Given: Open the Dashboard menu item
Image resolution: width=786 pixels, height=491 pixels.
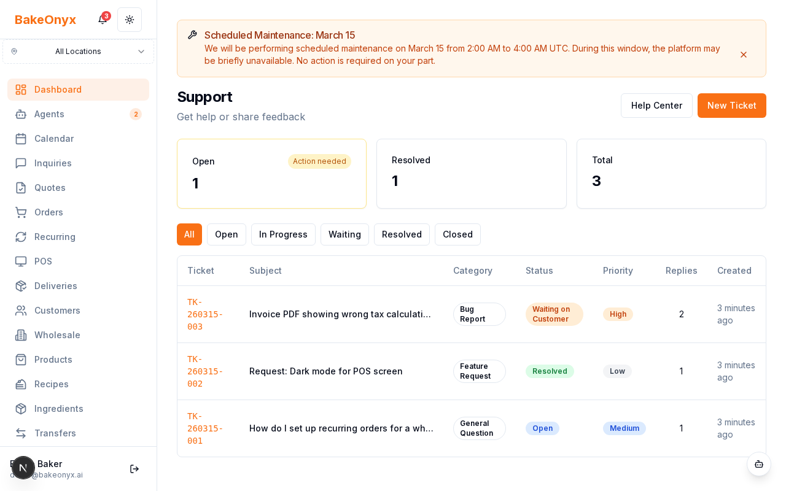Looking at the screenshot, I should click(58, 90).
